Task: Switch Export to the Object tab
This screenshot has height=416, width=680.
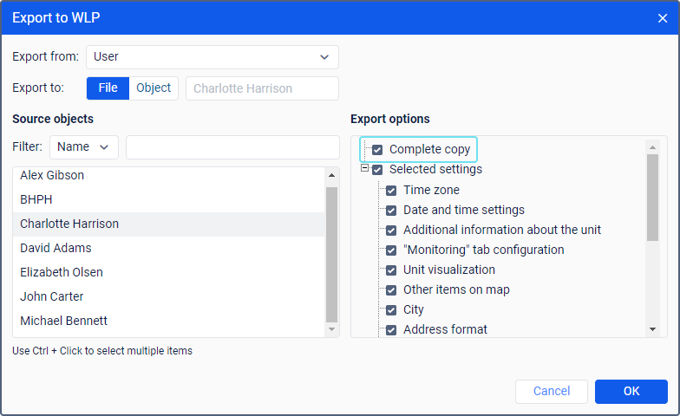Action: 154,88
